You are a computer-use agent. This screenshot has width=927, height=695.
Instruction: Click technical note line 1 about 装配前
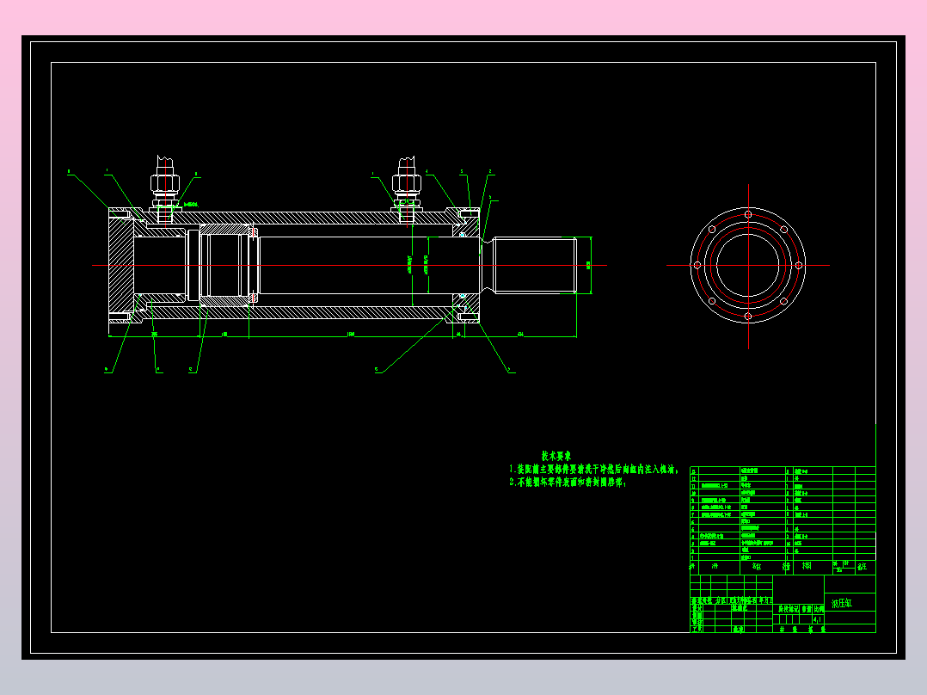[x=594, y=469]
